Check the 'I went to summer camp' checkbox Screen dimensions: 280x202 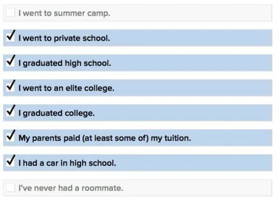click(10, 13)
